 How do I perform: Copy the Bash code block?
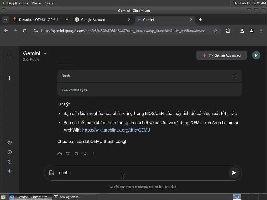click(x=234, y=76)
